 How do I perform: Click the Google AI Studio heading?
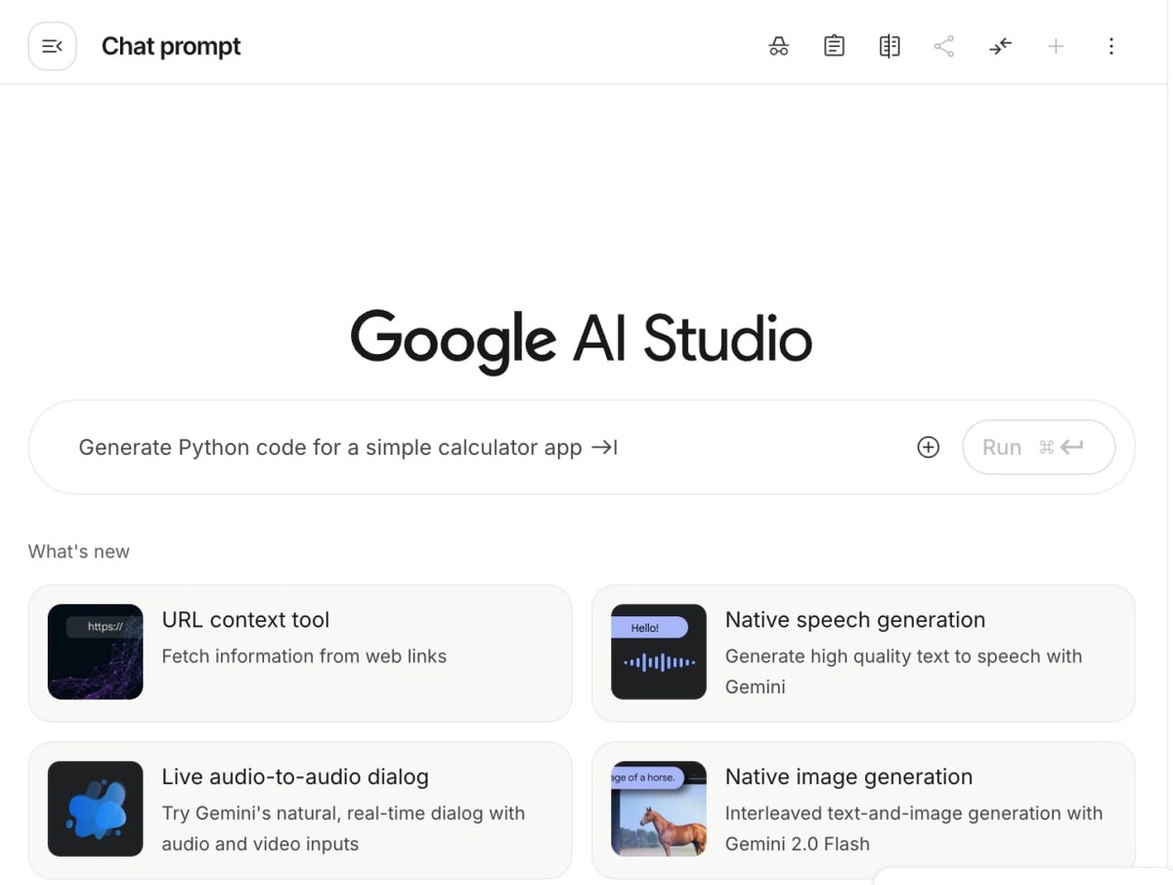[582, 339]
